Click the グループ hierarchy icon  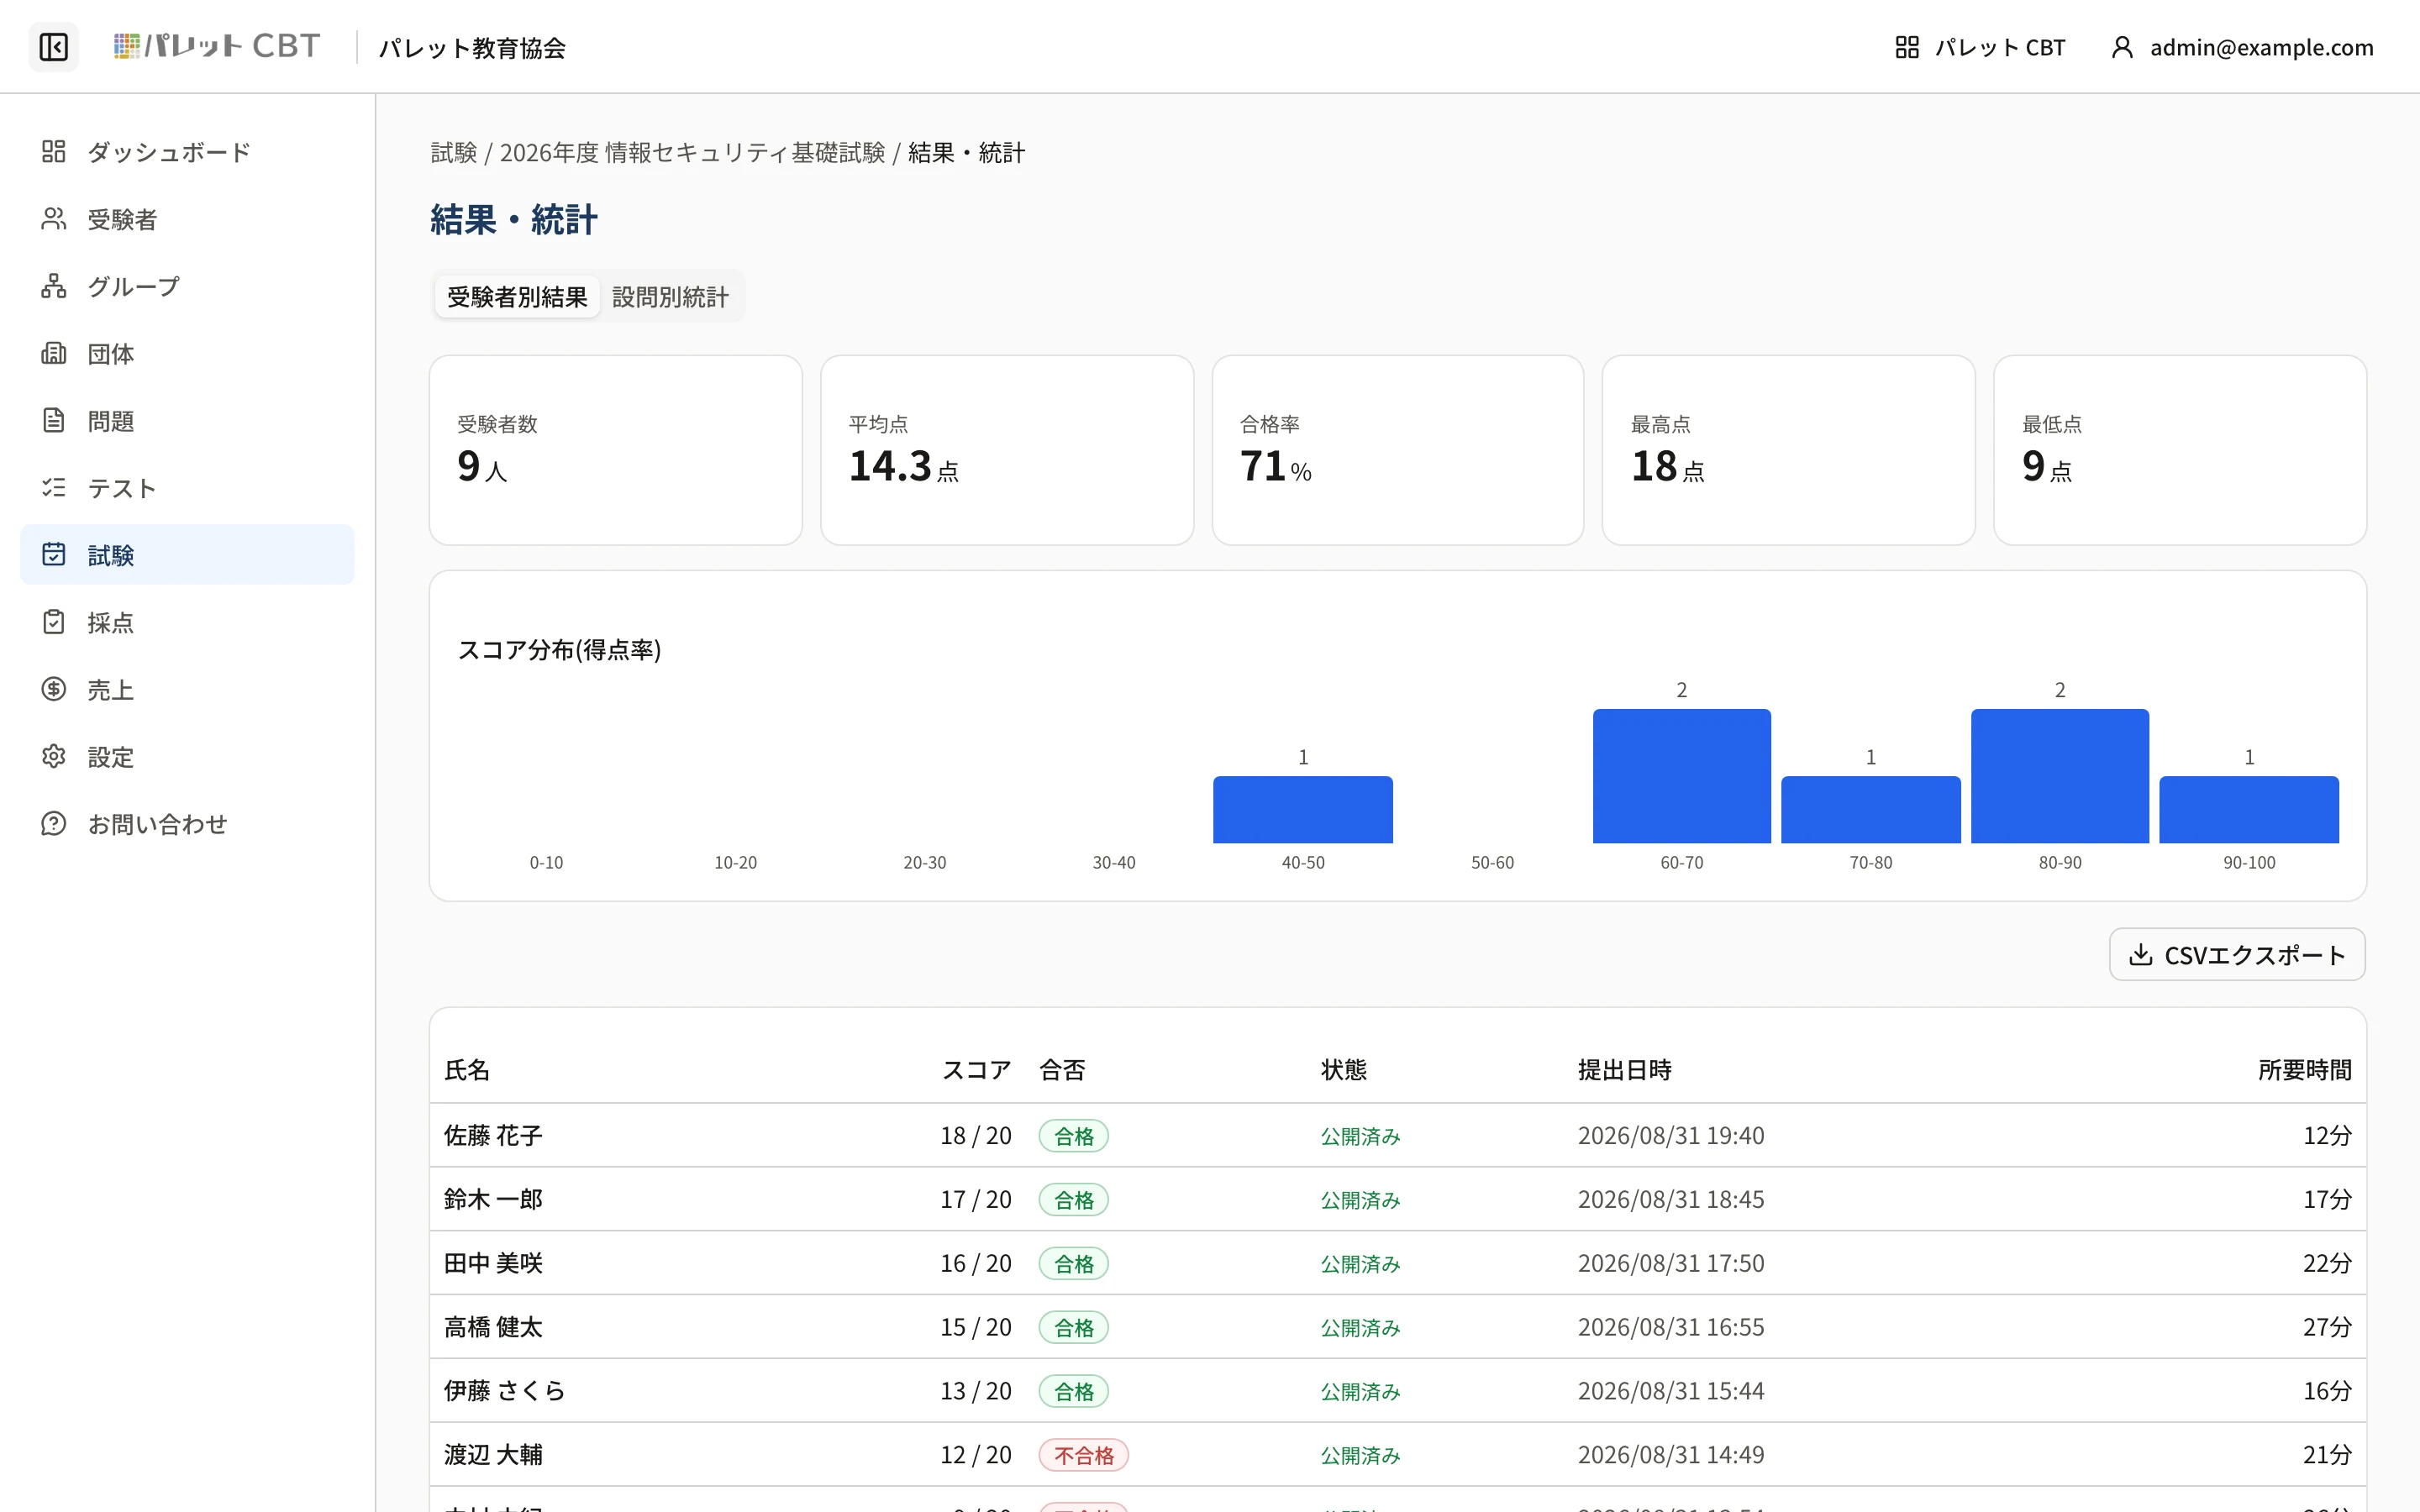pyautogui.click(x=54, y=286)
